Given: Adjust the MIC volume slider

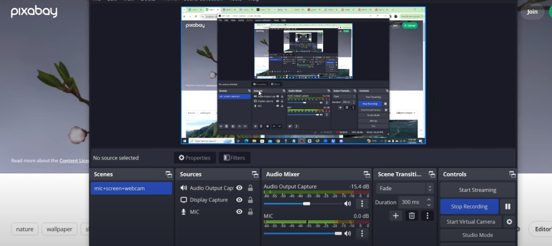Looking at the screenshot, I should pyautogui.click(x=303, y=233).
